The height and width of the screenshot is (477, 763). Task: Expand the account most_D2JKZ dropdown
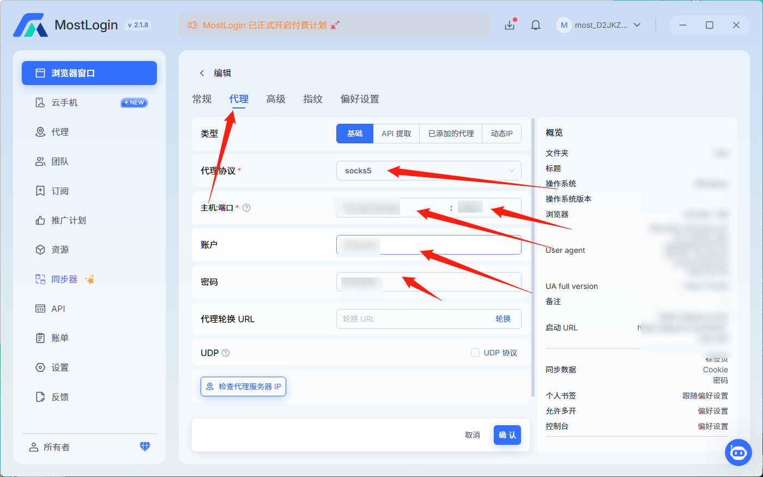[637, 25]
